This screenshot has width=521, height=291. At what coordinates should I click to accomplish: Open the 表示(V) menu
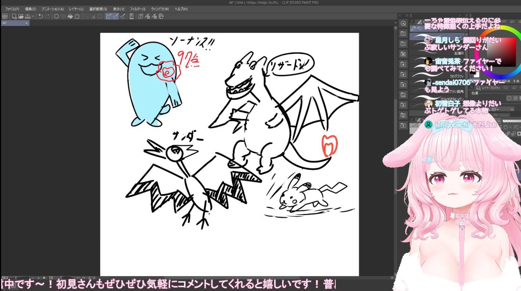click(x=118, y=9)
